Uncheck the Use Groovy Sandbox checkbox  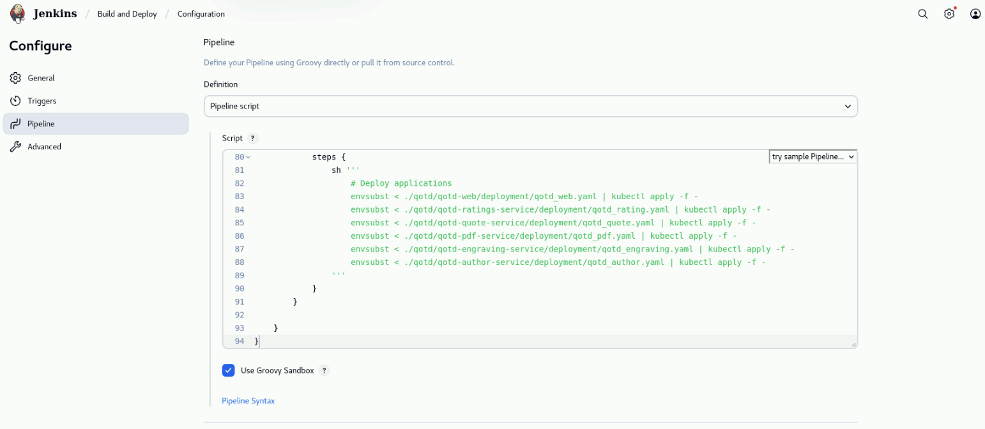point(229,370)
